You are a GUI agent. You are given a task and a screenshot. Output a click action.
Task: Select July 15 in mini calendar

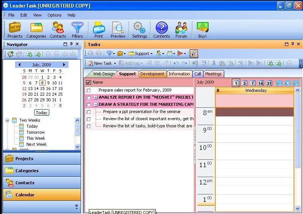pos(42,89)
